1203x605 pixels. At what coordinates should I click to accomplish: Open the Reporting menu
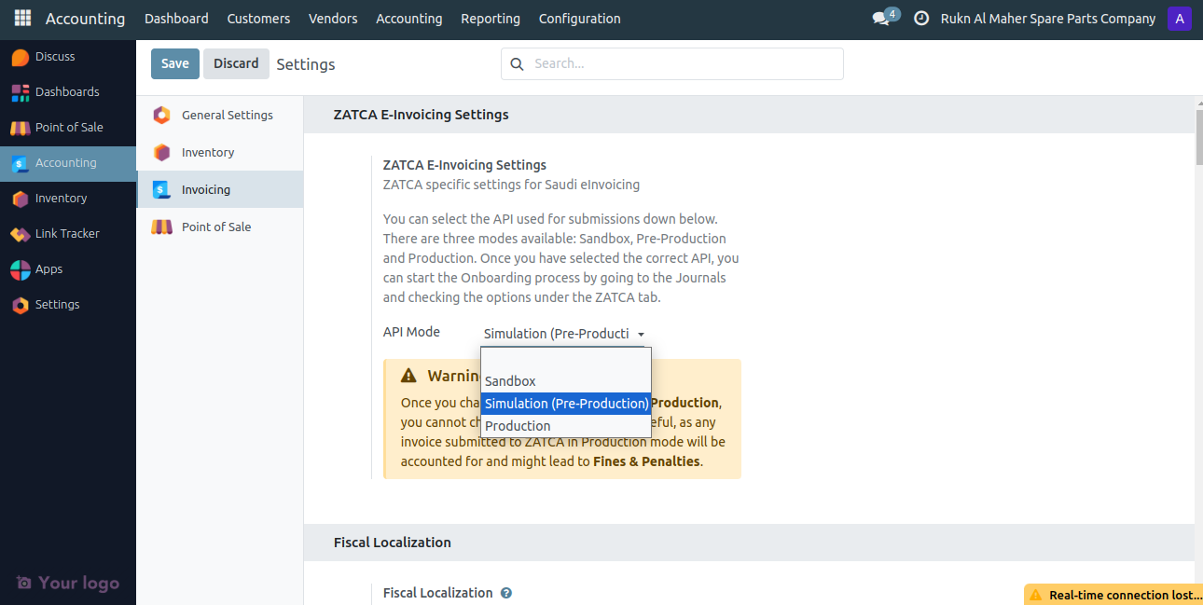click(491, 19)
